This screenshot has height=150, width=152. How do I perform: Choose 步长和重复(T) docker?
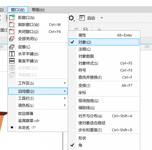click(104, 130)
